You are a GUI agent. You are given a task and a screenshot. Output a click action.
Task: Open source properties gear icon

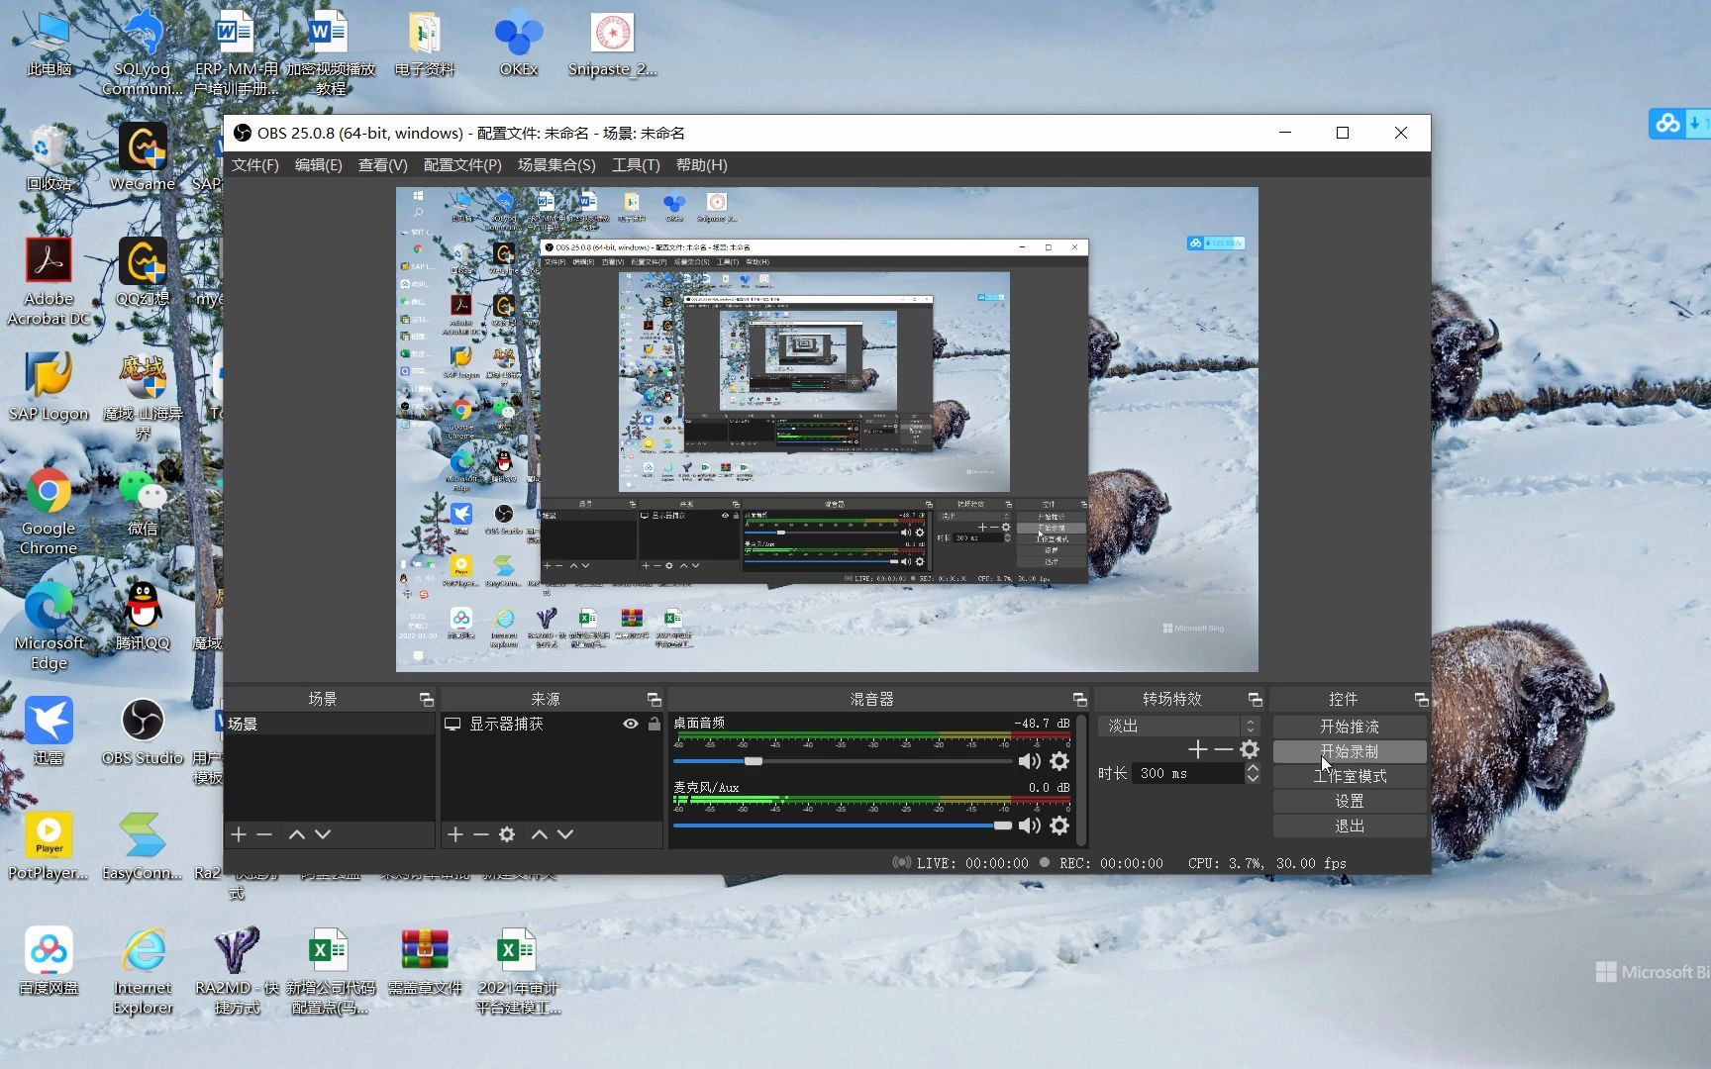coord(507,834)
